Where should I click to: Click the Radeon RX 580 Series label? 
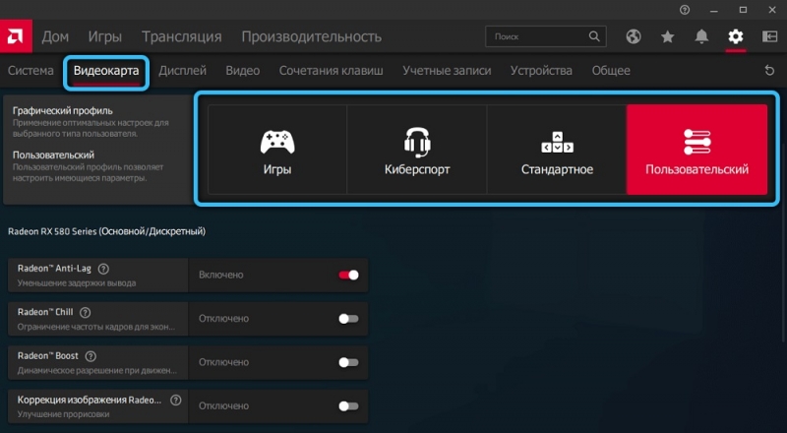pos(106,231)
